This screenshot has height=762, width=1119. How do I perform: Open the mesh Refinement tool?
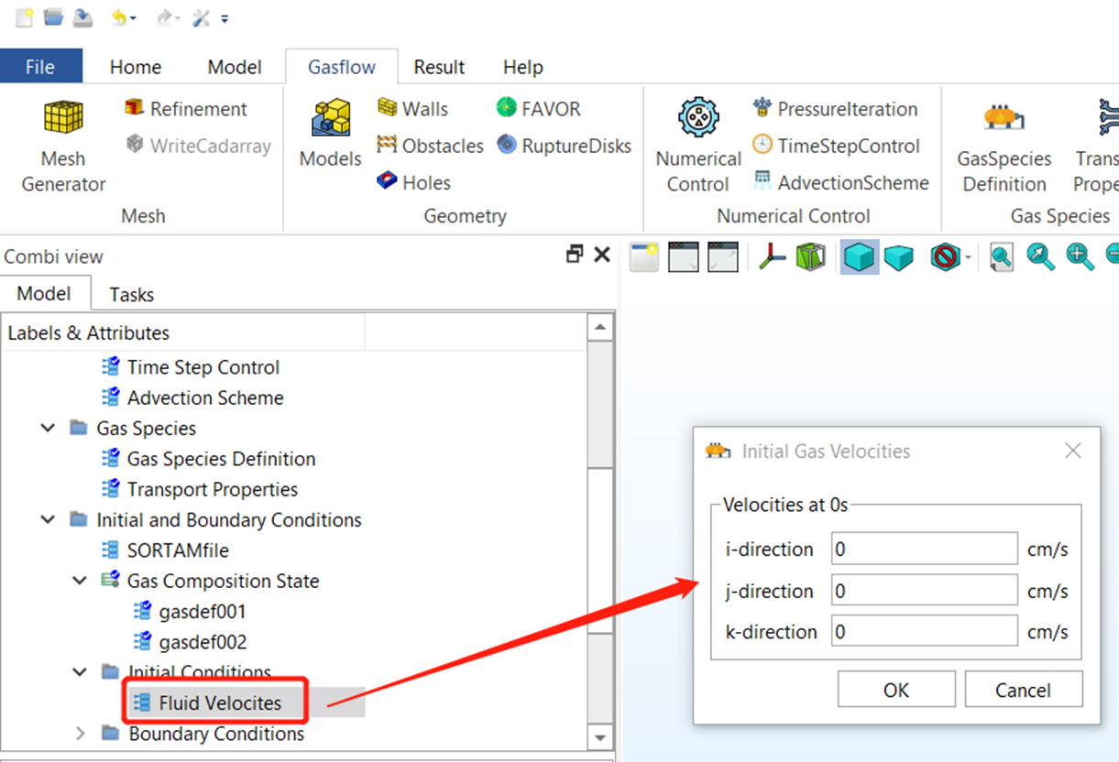(x=186, y=109)
